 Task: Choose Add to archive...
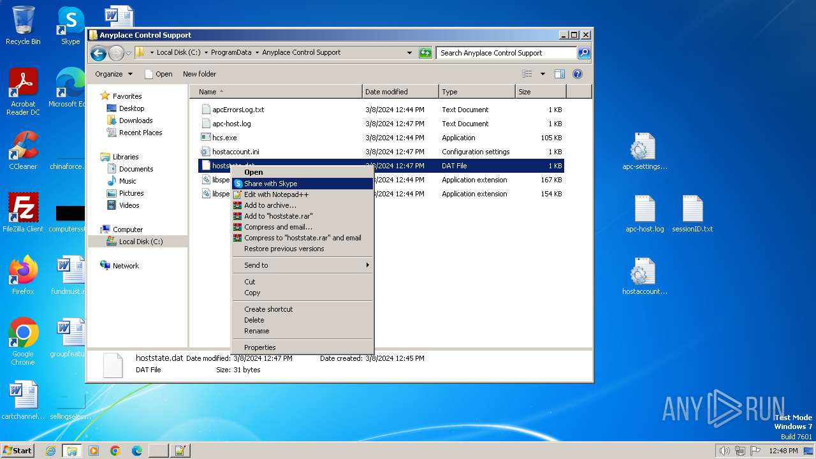click(x=302, y=205)
